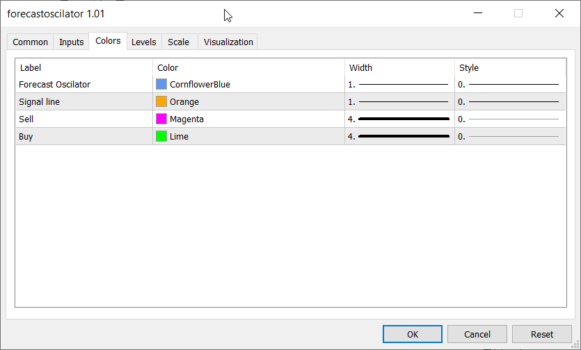Image resolution: width=581 pixels, height=350 pixels.
Task: Click the CornflowerBlue color swatch
Action: [x=161, y=84]
